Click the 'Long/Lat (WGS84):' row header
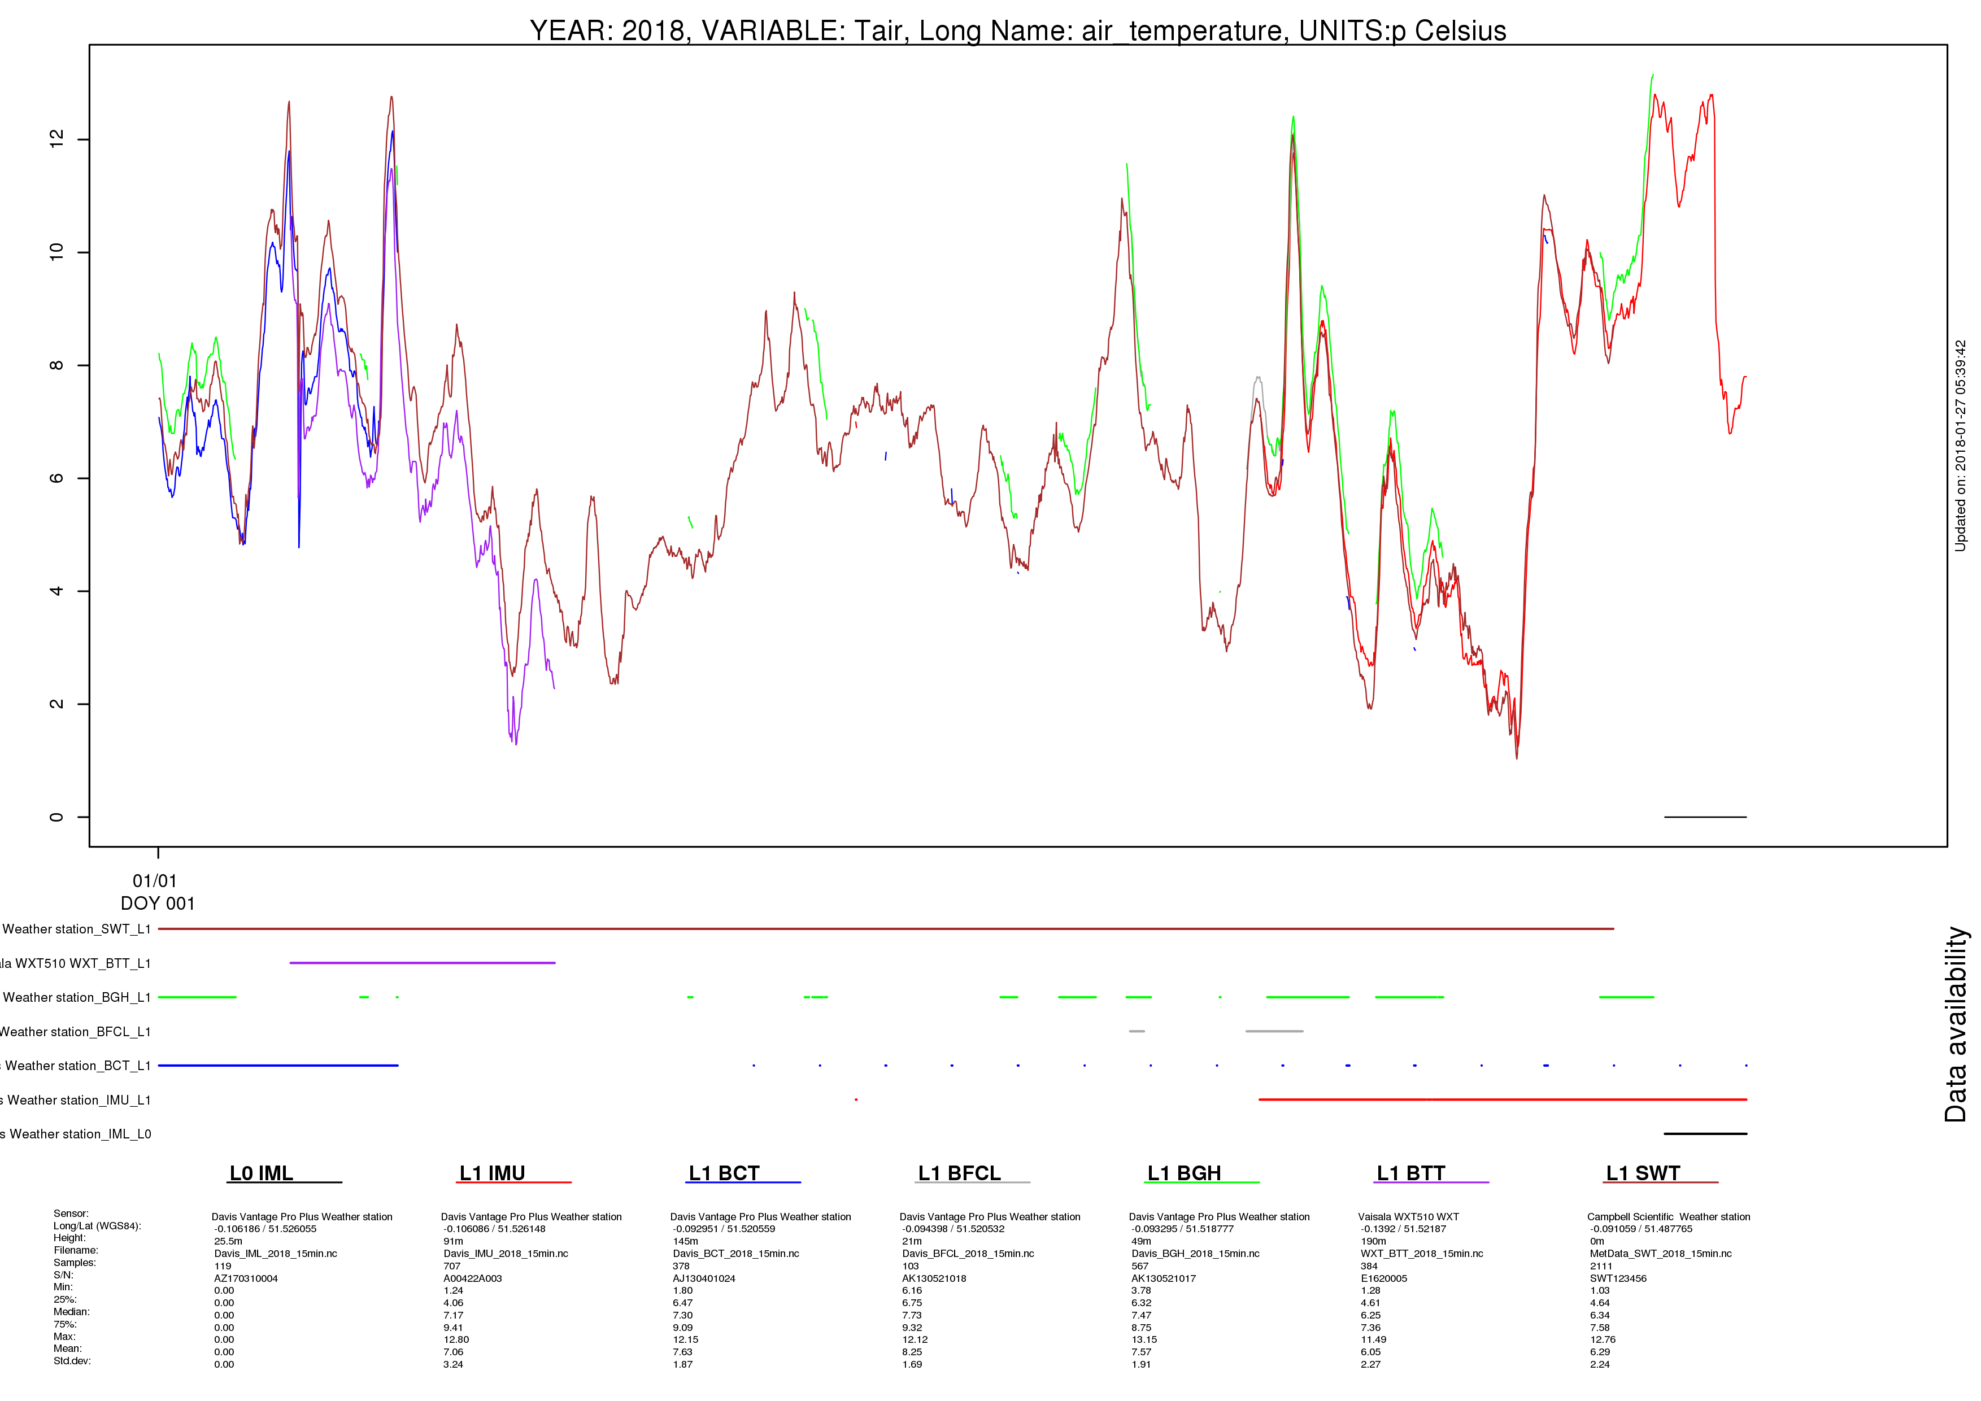Image resolution: width=1981 pixels, height=1401 pixels. 98,1226
